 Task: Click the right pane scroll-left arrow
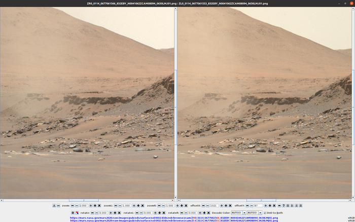point(179,201)
